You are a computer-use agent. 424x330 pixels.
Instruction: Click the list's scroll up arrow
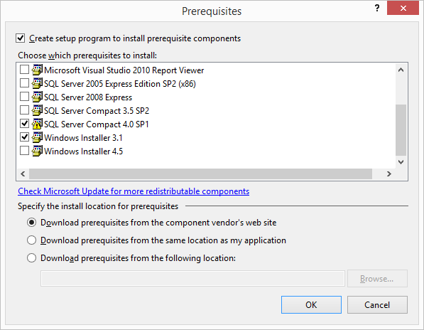tap(401, 70)
